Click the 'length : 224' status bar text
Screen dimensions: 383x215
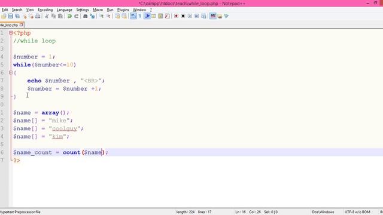pyautogui.click(x=185, y=212)
